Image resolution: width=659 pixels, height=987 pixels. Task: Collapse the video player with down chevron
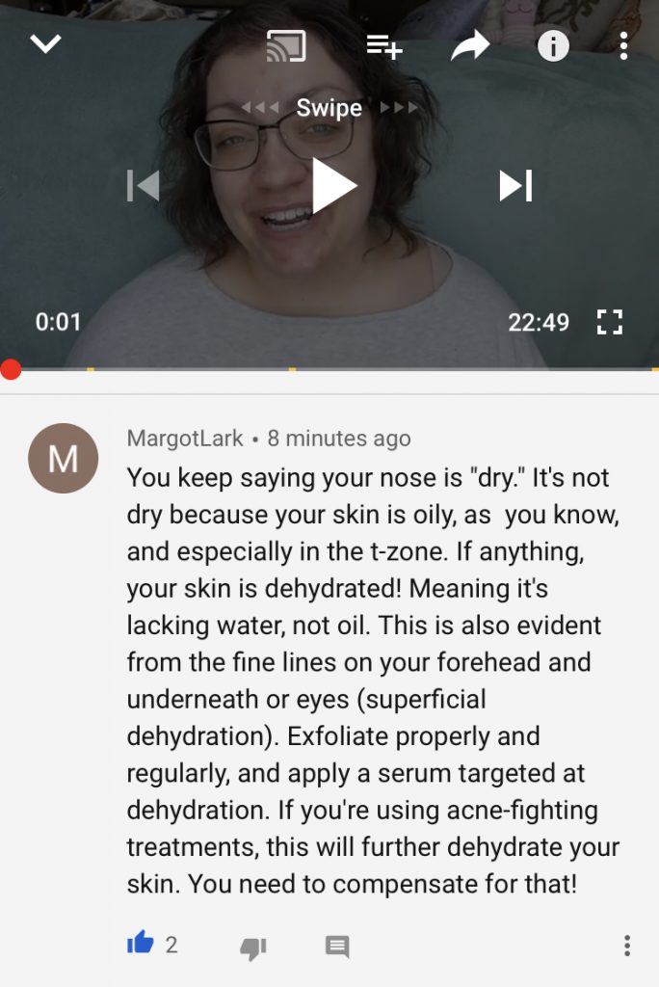point(46,43)
